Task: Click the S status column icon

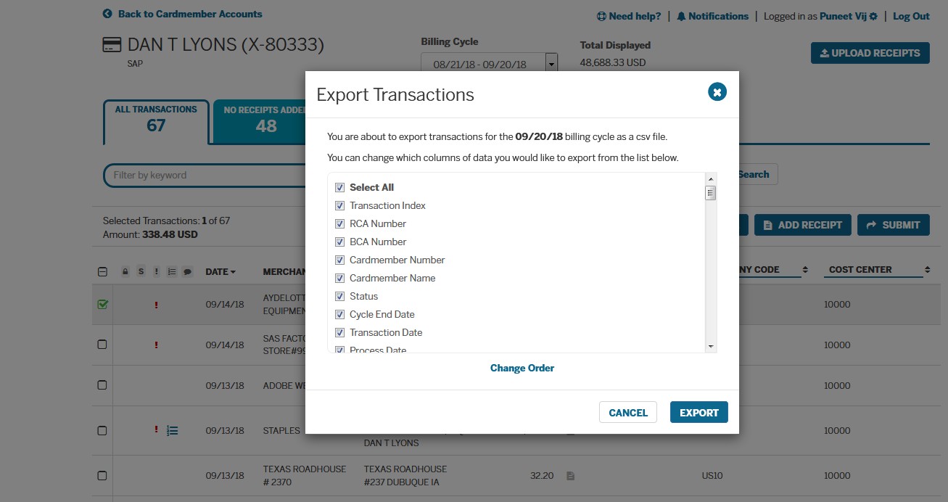Action: [141, 271]
